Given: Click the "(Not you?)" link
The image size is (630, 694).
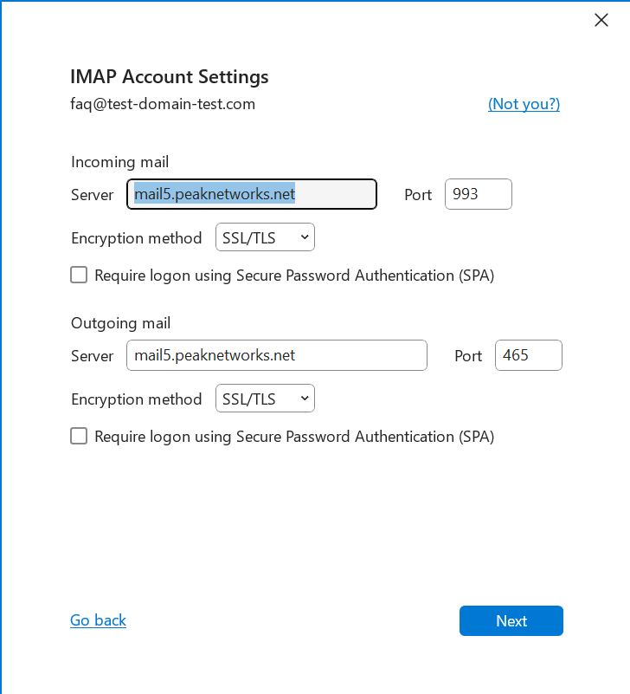Looking at the screenshot, I should [x=524, y=104].
